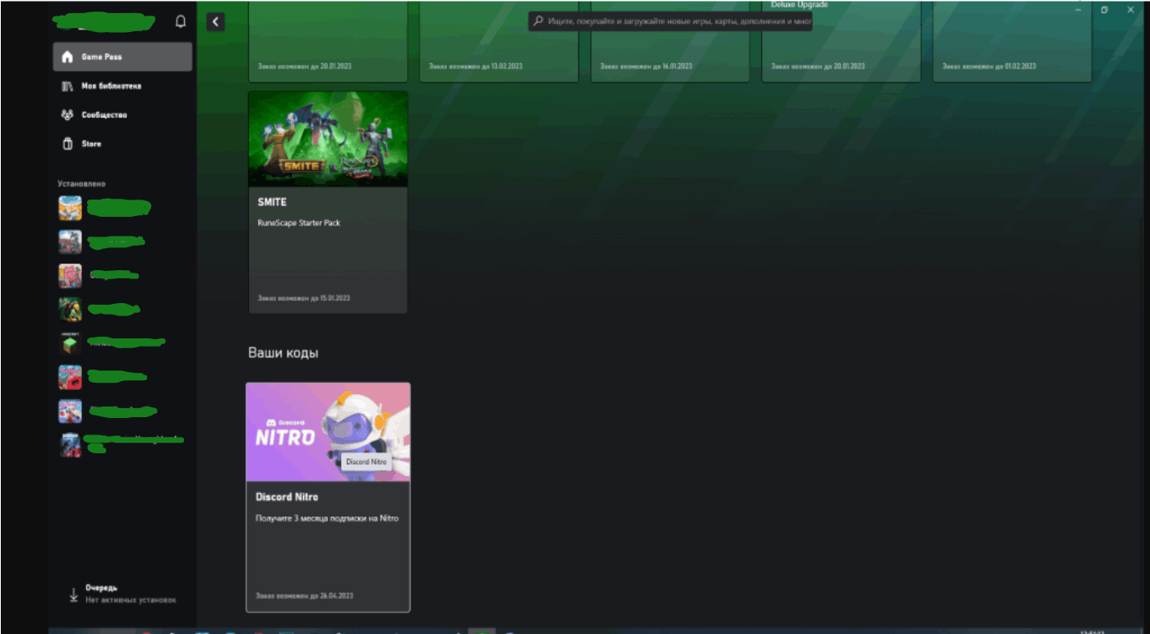Click the Установлено label in the sidebar
The height and width of the screenshot is (634, 1150).
click(x=81, y=184)
